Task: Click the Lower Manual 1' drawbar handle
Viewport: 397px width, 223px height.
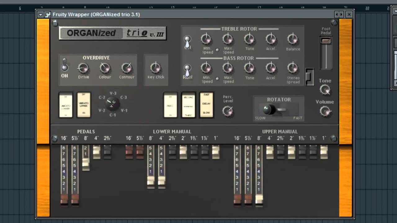Action: [216, 152]
